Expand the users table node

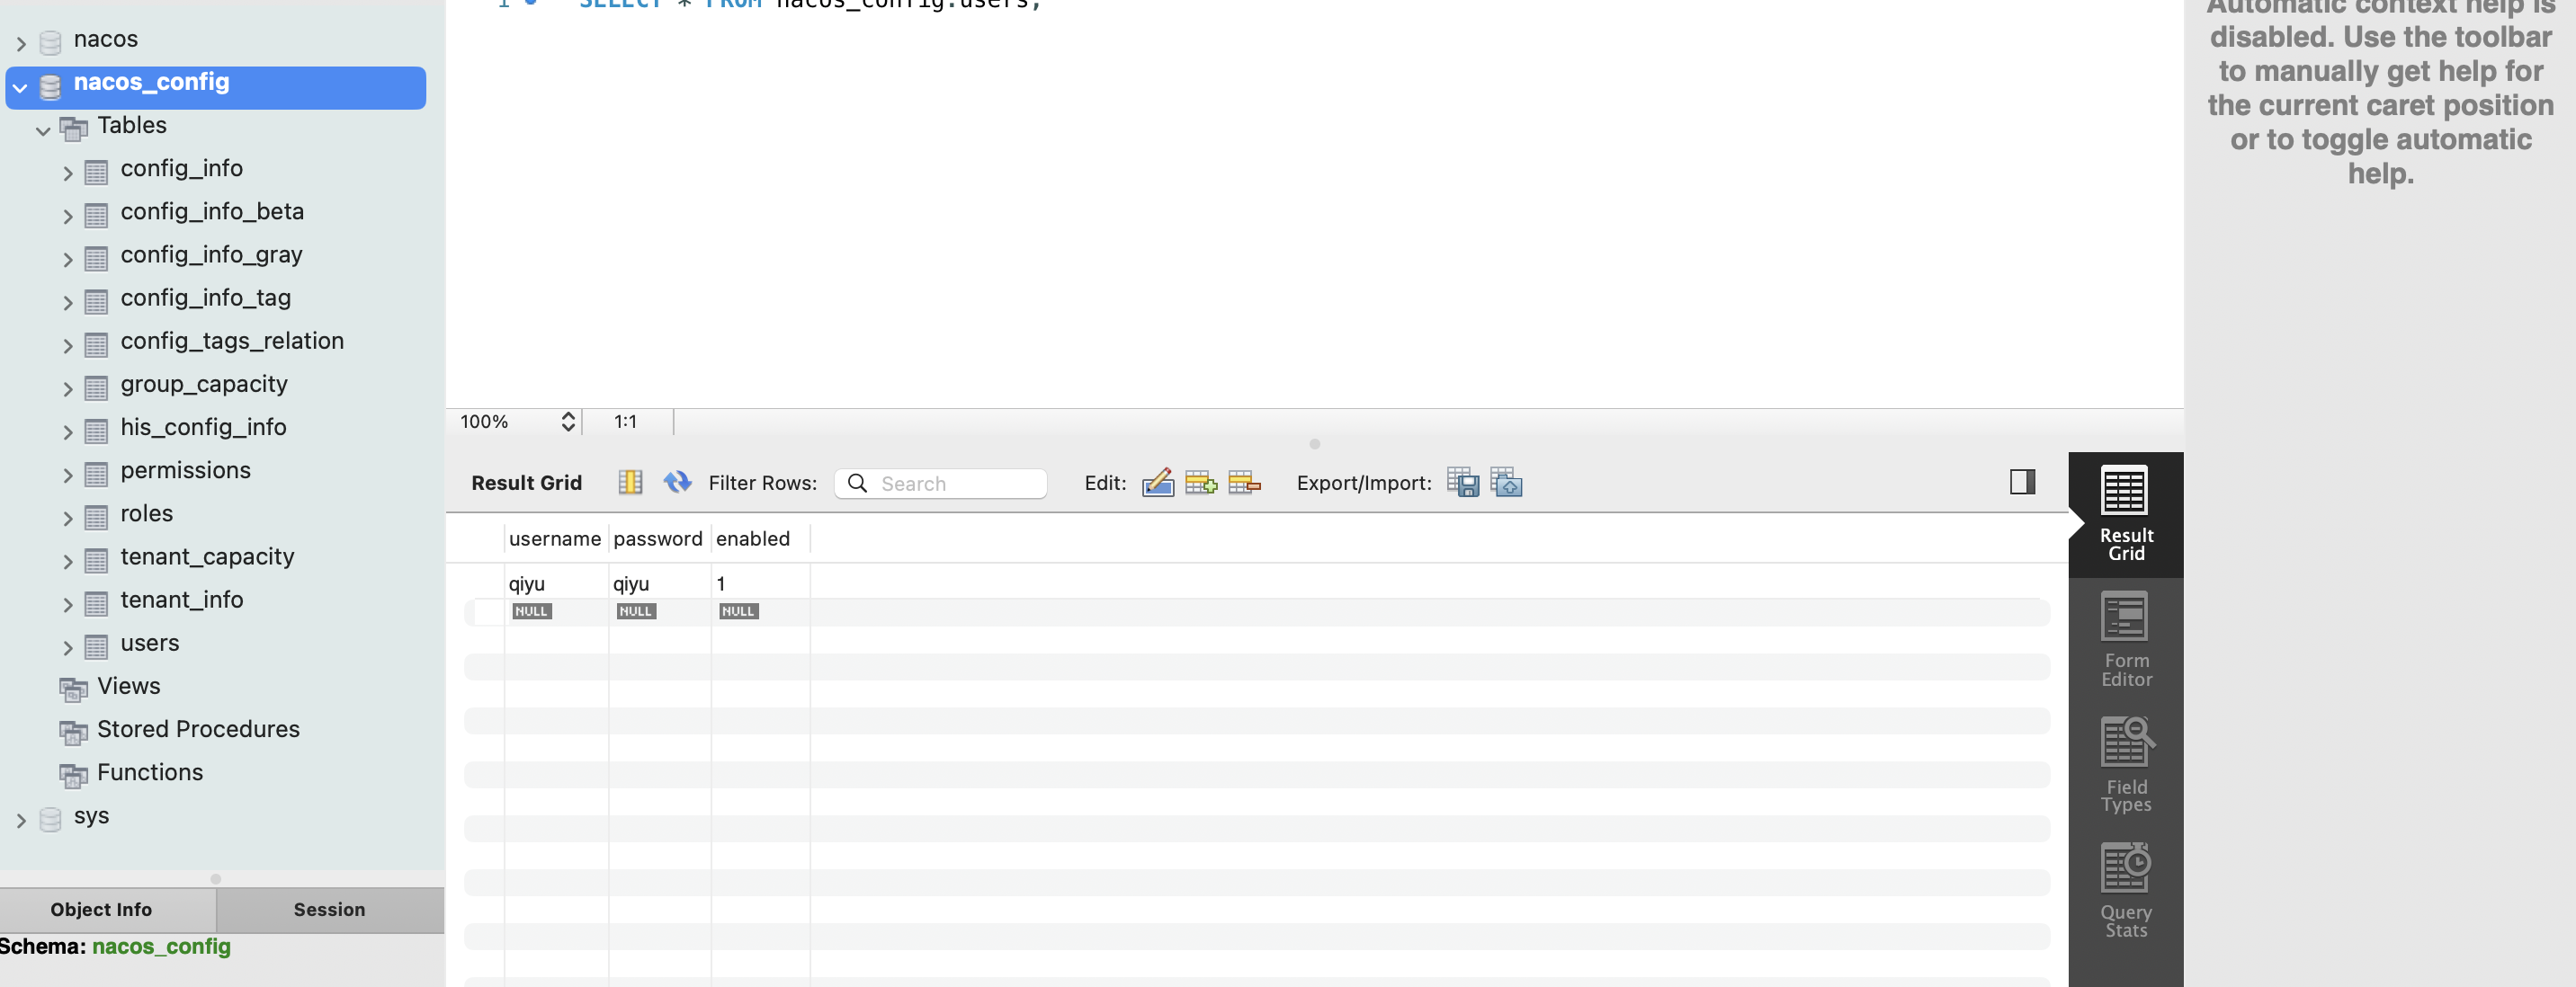point(67,648)
